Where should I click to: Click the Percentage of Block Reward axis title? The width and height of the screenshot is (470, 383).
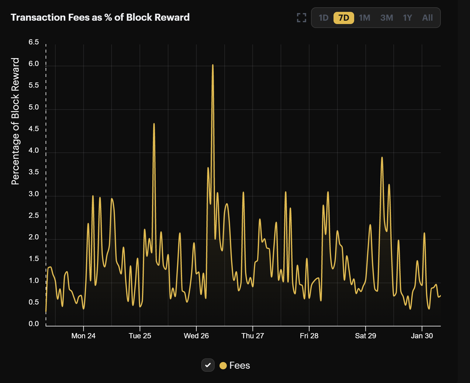[15, 121]
